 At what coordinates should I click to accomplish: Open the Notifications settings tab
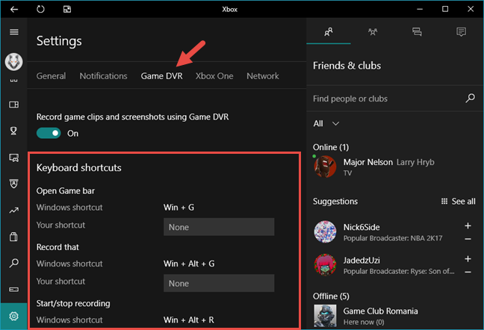pos(103,76)
